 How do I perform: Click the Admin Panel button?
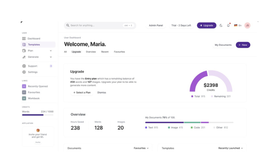[x=156, y=25]
